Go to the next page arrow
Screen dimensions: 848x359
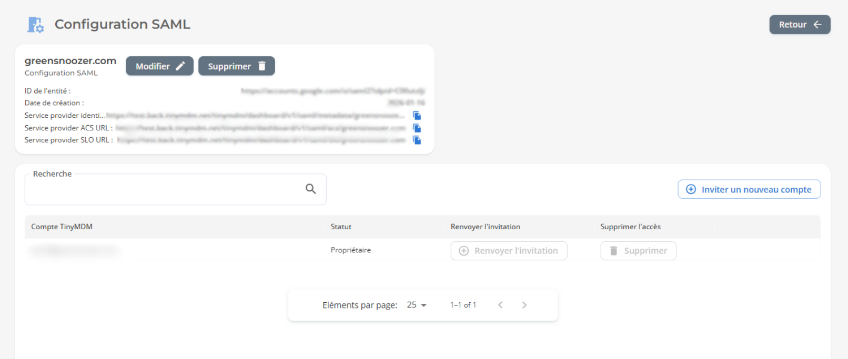(x=524, y=305)
